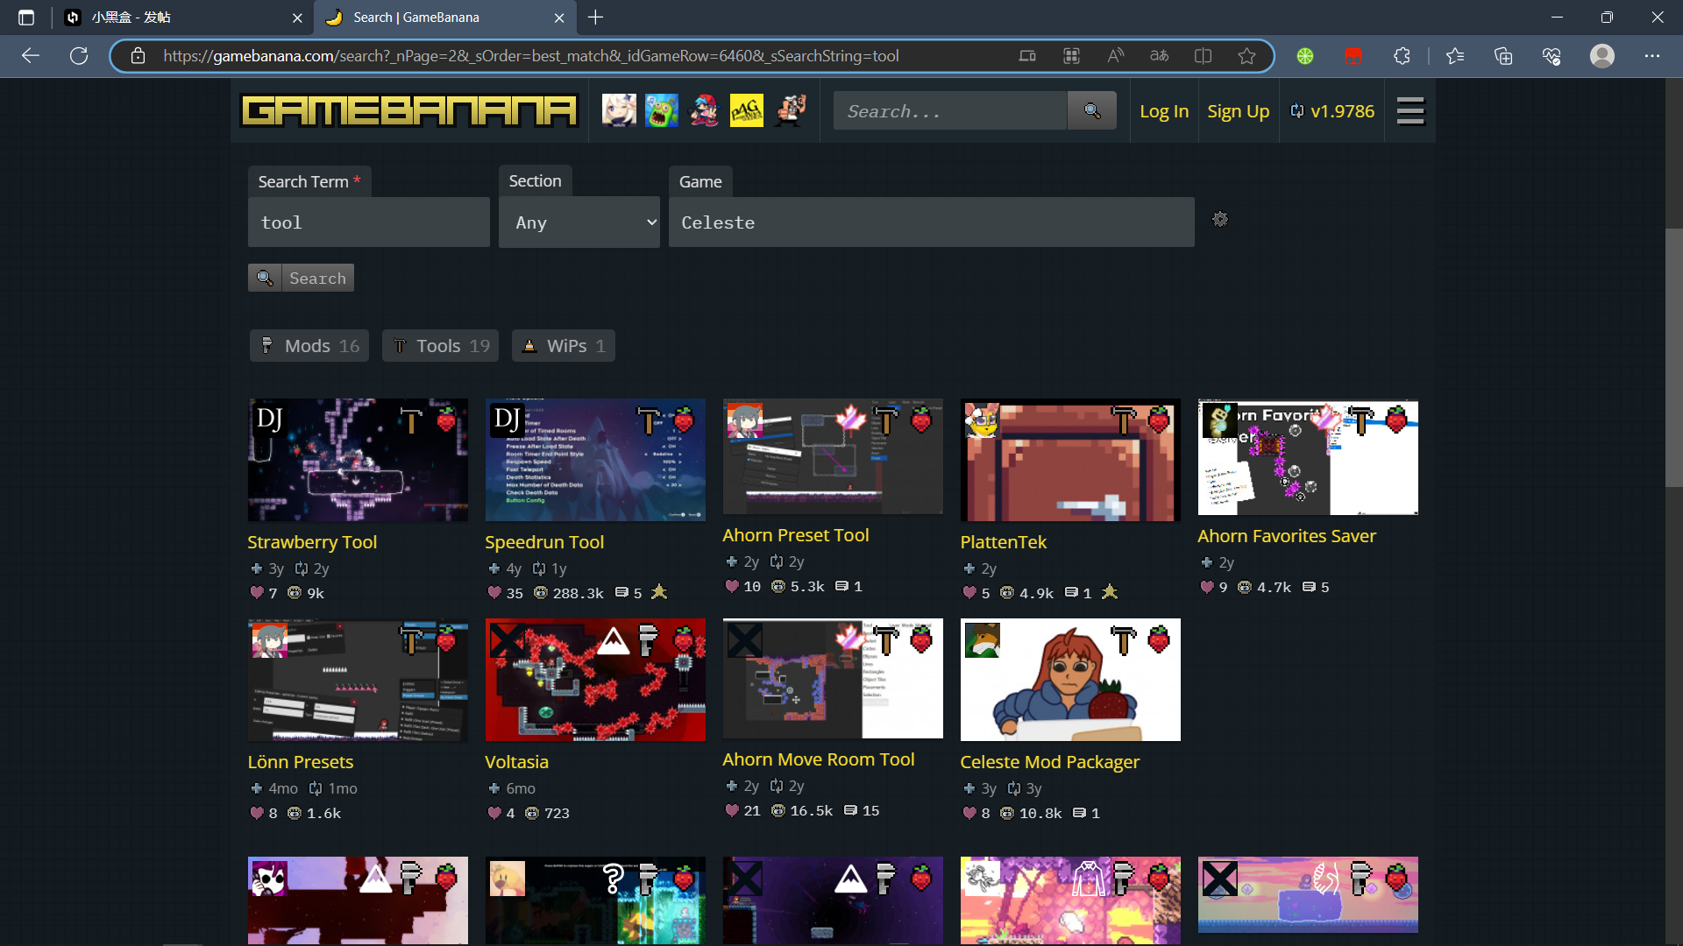Viewport: 1683px width, 946px height.
Task: Open tab actions menu icon
Action: (26, 18)
